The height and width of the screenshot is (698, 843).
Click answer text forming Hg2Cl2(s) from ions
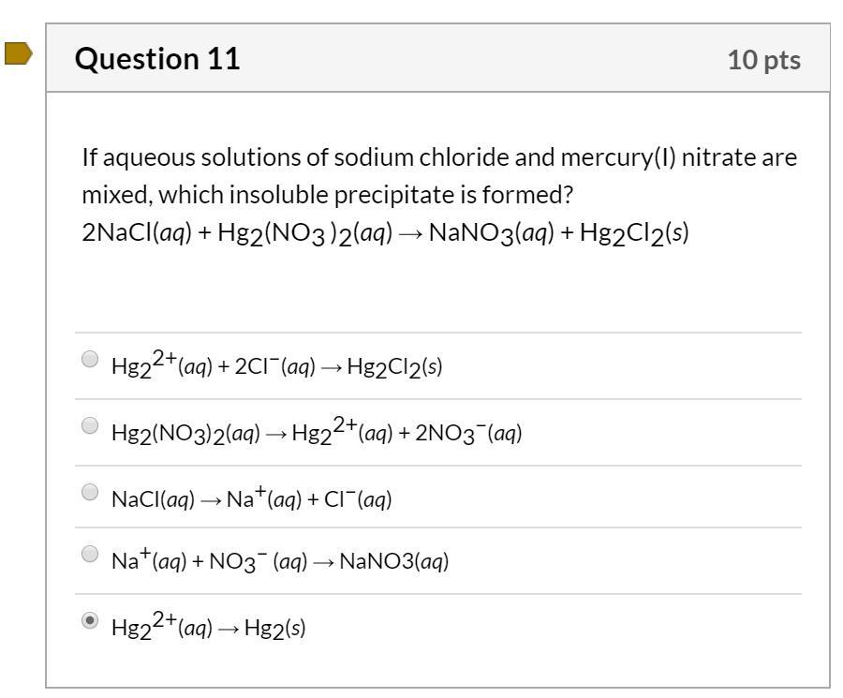(276, 366)
